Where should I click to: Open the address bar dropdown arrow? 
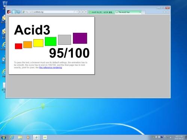77,12
